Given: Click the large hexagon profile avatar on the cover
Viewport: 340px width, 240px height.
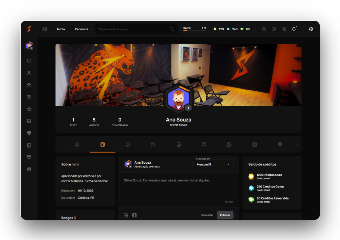Looking at the screenshot, I should tap(179, 98).
